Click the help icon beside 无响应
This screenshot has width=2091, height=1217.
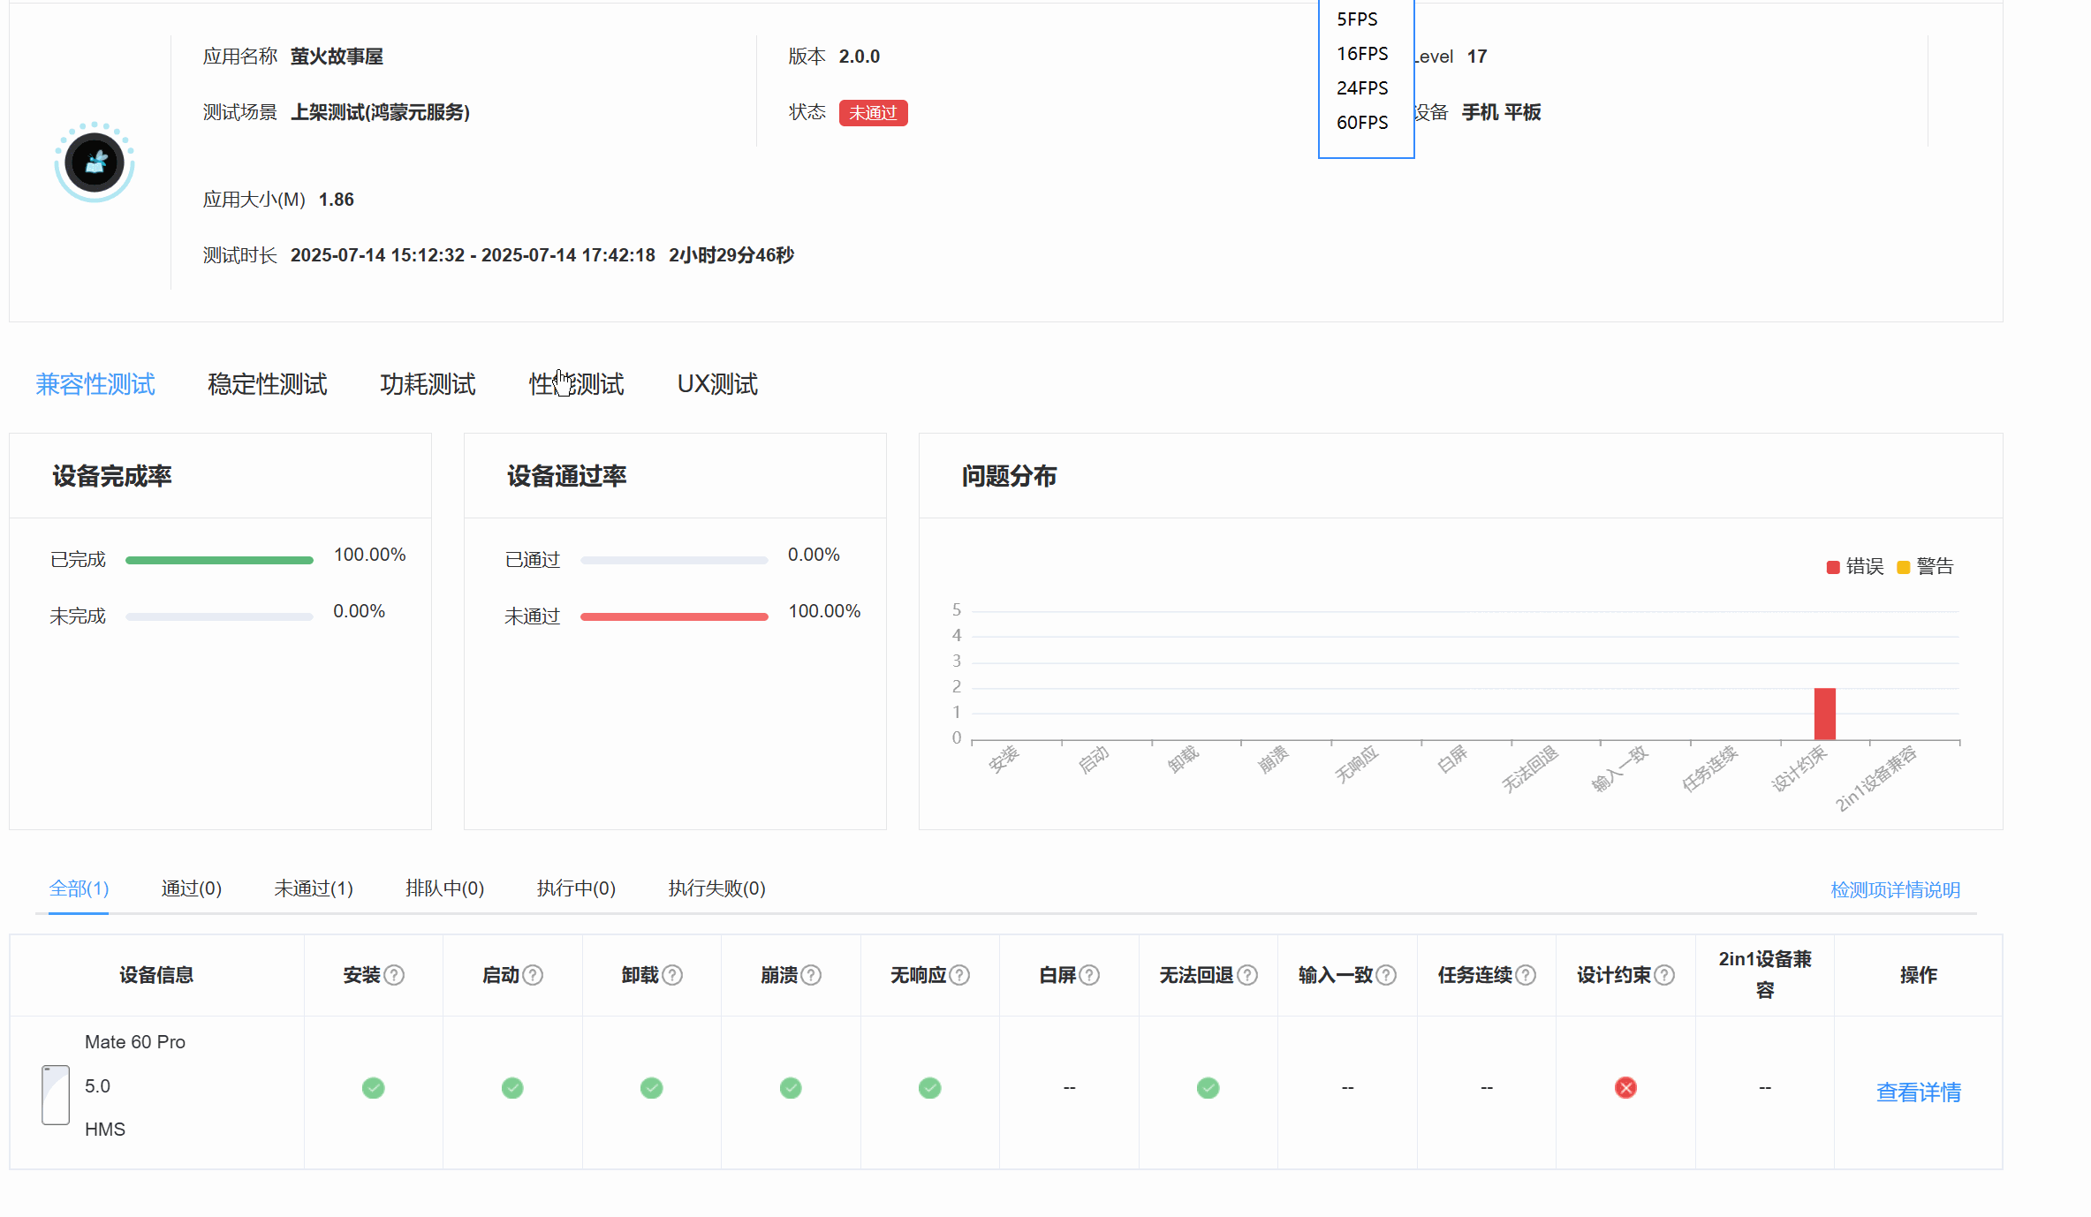tap(959, 975)
